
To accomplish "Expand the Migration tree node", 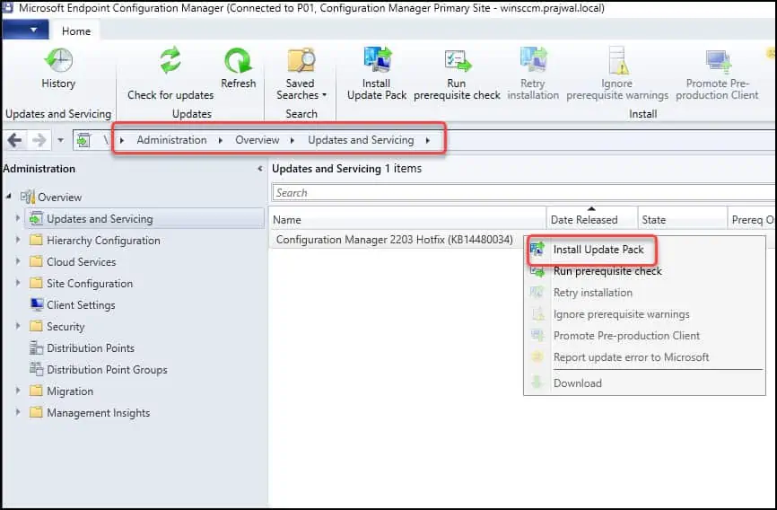I will [x=18, y=391].
